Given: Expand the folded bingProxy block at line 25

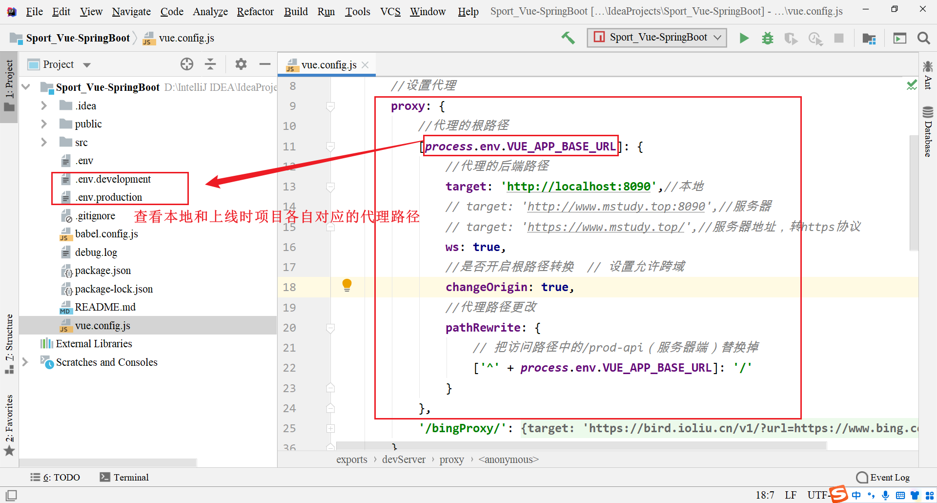Looking at the screenshot, I should coord(330,428).
